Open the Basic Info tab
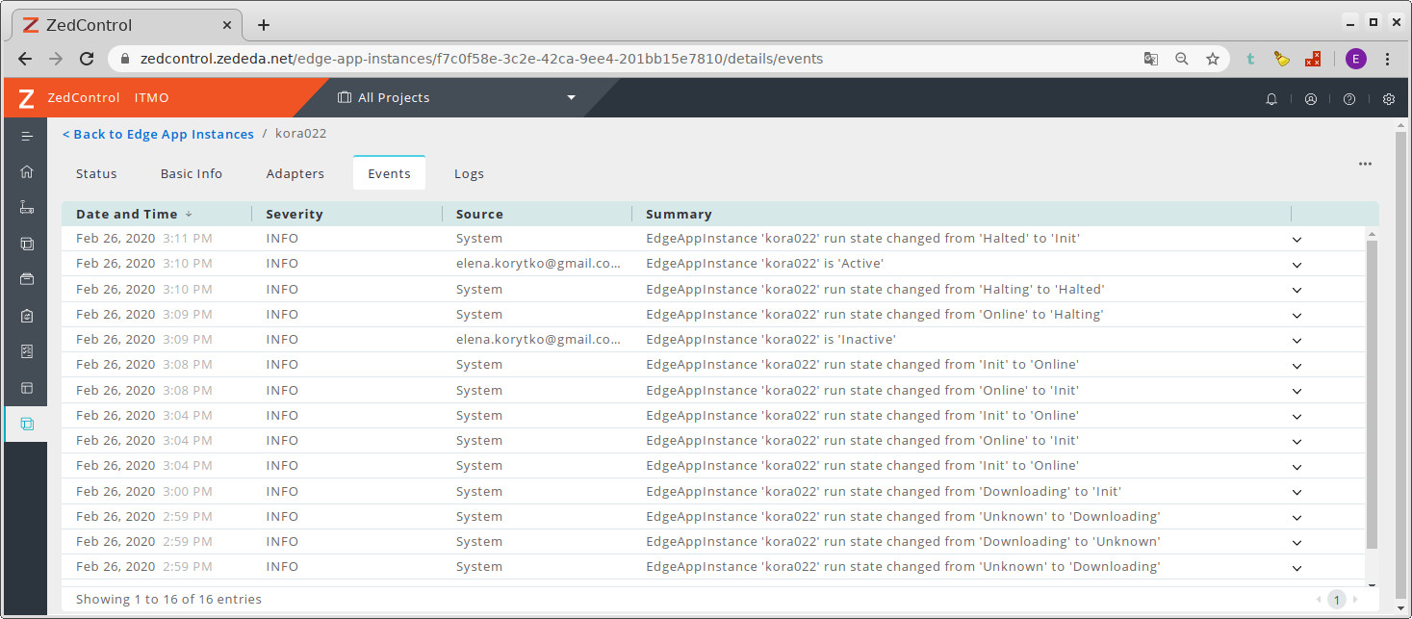 [192, 174]
